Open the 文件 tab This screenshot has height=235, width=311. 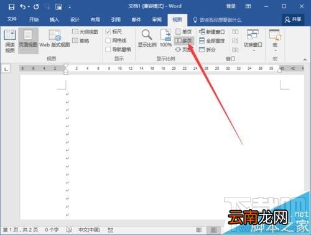point(12,19)
